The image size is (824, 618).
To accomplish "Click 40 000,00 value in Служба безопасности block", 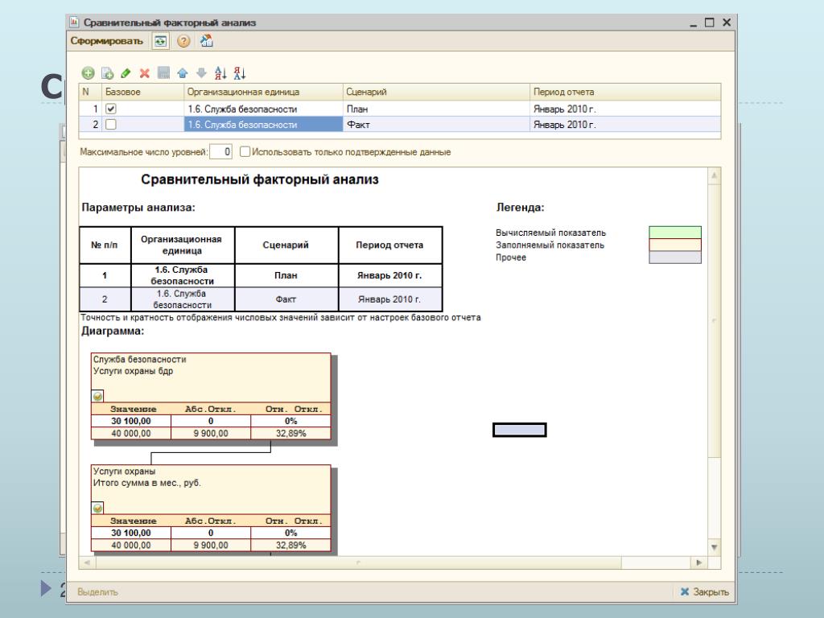I will pos(131,434).
